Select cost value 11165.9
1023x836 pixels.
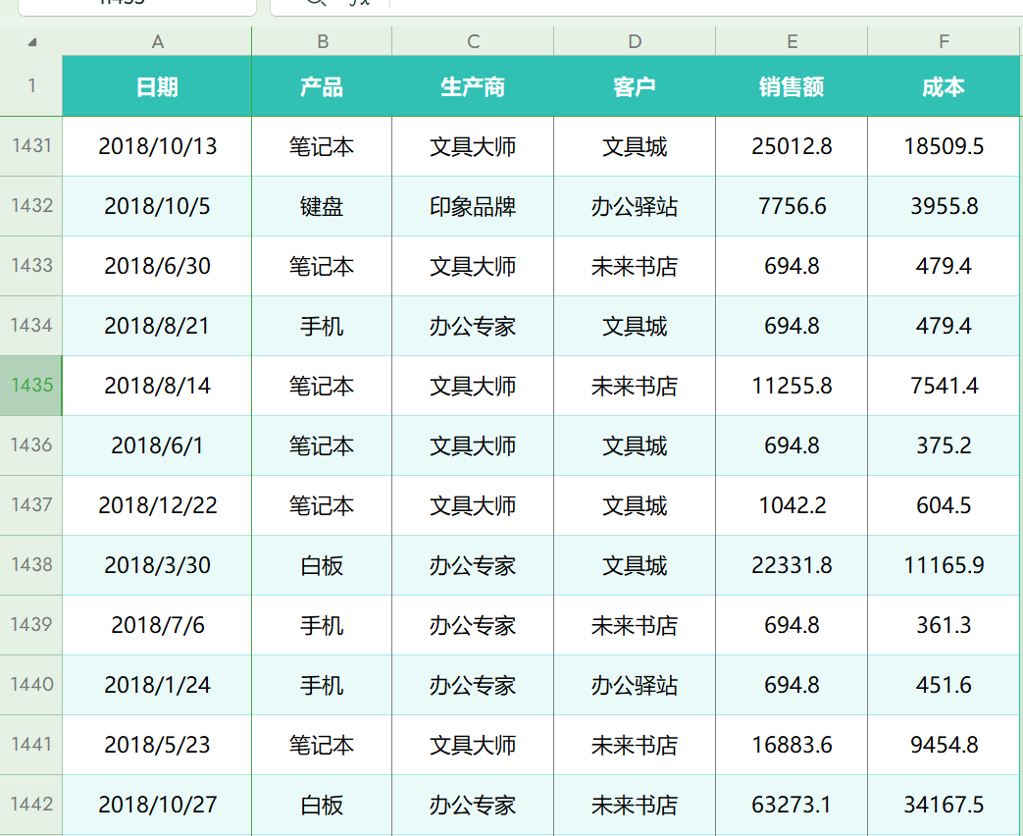pyautogui.click(x=945, y=565)
